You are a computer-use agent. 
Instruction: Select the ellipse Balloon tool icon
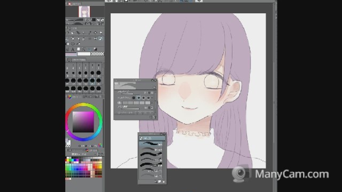tap(73, 44)
